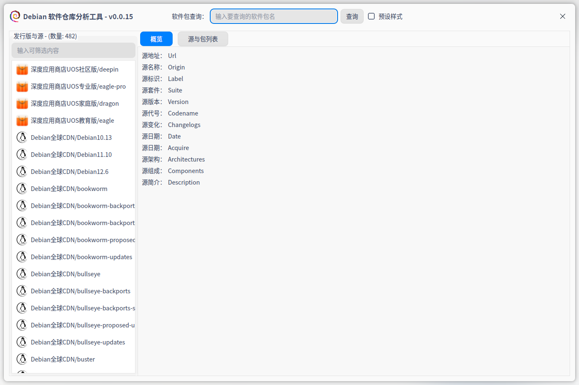The image size is (579, 385).
Task: Click the store icon beside UOS家庭版/dragon
Action: pos(22,103)
